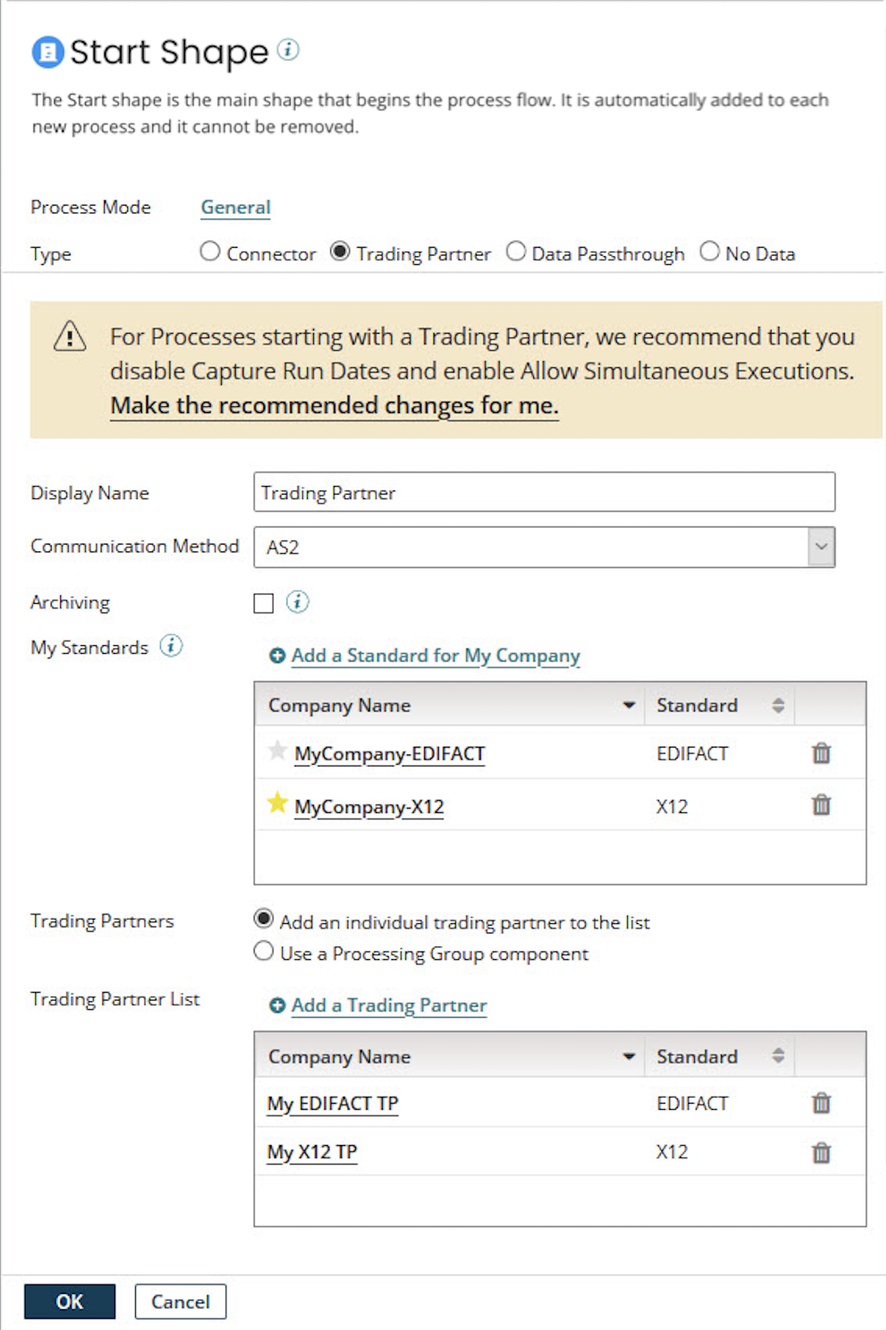Delete the MyCompany-EDIFACT standard using its trash icon
Image resolution: width=886 pixels, height=1330 pixels.
pos(821,753)
